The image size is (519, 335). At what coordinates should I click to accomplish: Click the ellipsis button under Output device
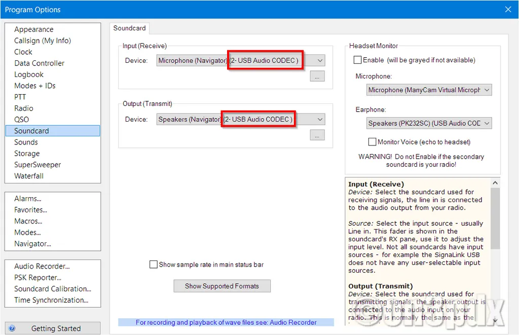317,135
